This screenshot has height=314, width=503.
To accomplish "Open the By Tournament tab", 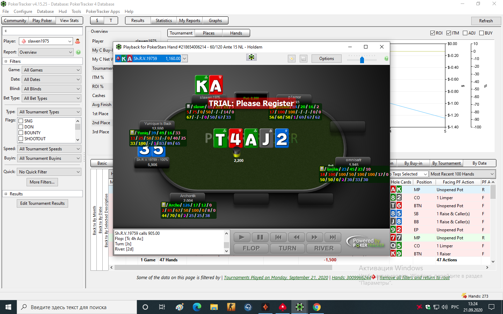I will [x=446, y=163].
